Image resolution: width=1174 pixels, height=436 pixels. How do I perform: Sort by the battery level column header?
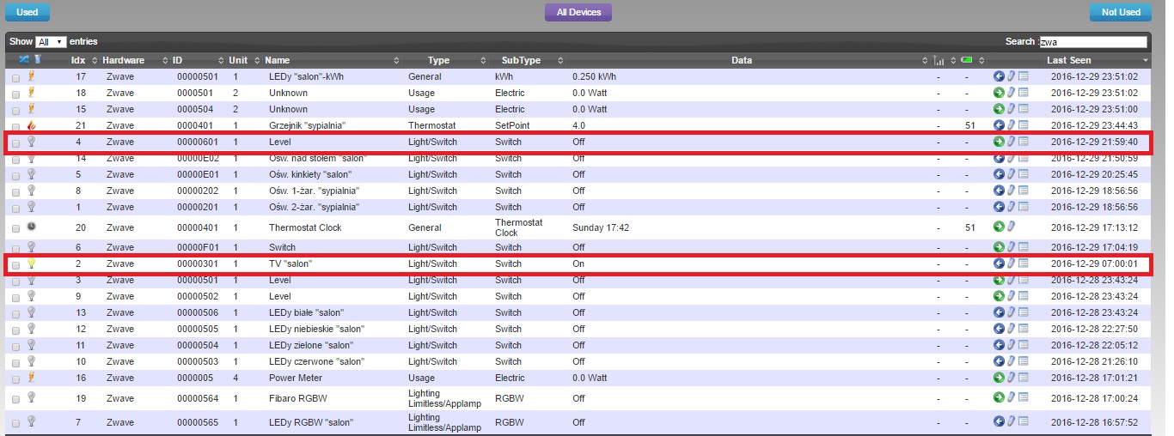(967, 60)
